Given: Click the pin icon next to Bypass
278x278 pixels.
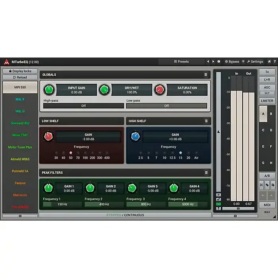Looking at the screenshot, I should tap(243, 62).
